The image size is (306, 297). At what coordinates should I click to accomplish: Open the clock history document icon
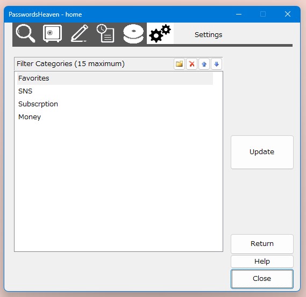pyautogui.click(x=105, y=33)
